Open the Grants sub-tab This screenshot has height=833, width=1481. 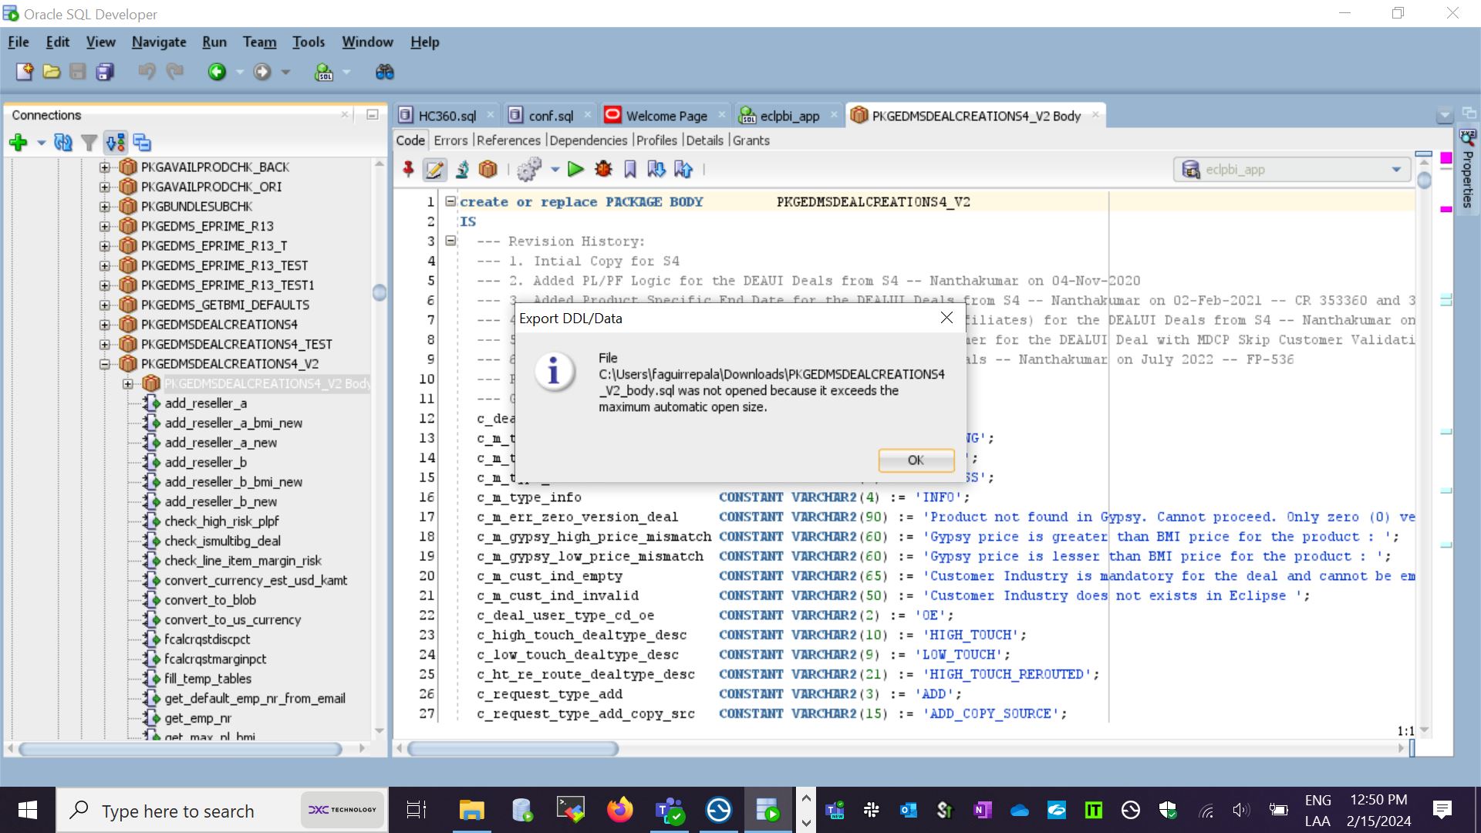751,140
